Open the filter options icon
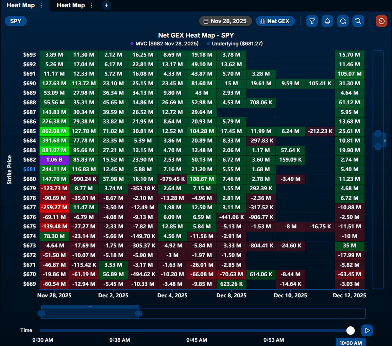 pyautogui.click(x=312, y=21)
